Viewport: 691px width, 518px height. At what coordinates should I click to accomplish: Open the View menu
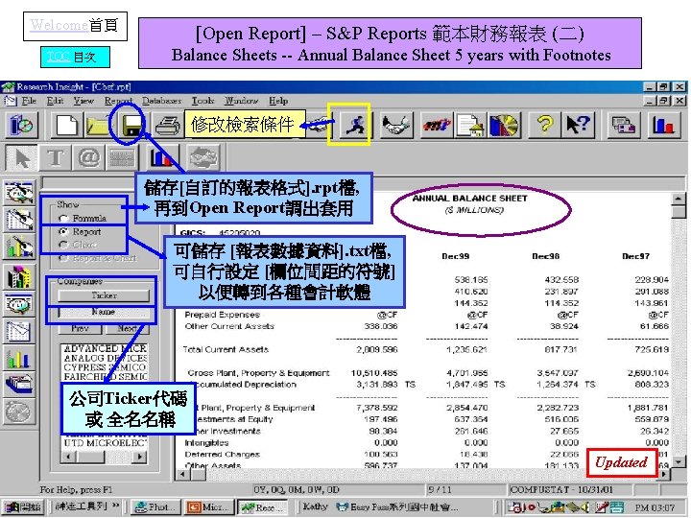click(83, 101)
